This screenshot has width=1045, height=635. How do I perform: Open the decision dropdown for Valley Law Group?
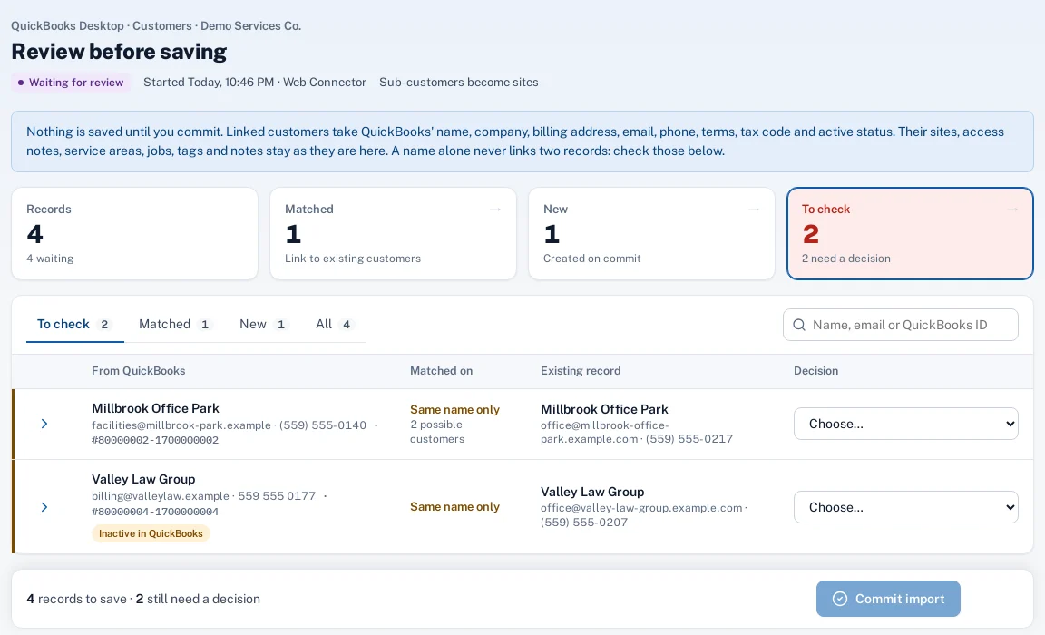point(905,507)
